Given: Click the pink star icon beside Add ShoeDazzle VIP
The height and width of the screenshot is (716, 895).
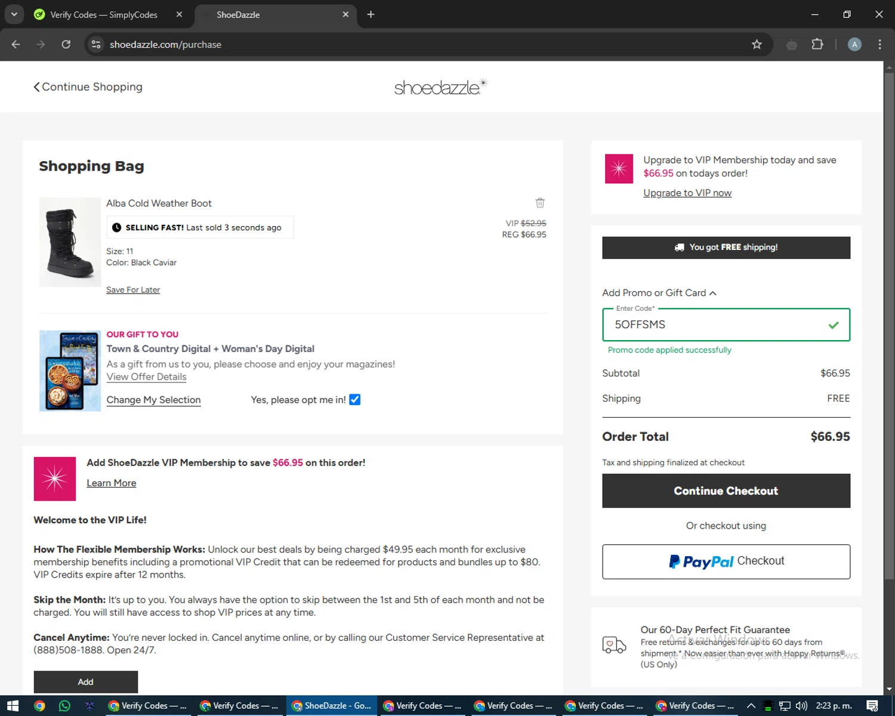Looking at the screenshot, I should [55, 479].
